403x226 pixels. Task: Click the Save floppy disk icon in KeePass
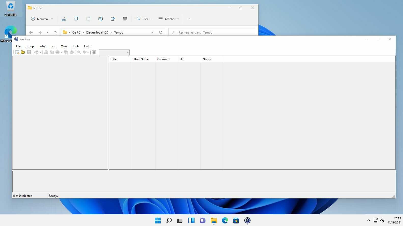[x=29, y=52]
